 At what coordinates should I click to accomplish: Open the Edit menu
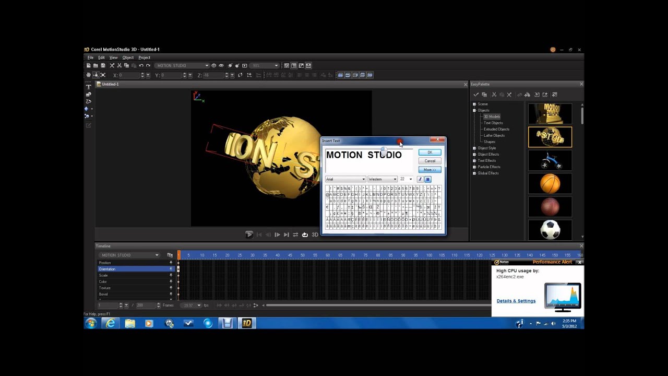(101, 57)
